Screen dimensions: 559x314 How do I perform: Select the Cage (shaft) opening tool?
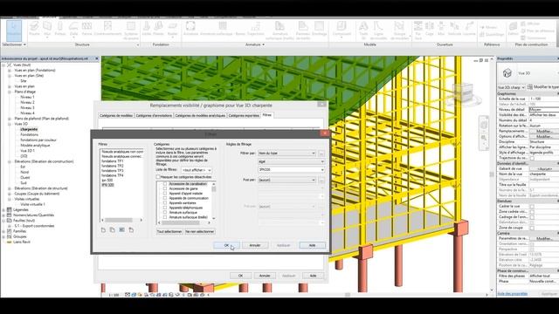[x=430, y=29]
